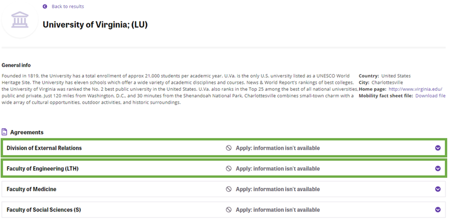Download the mobility fact sheet file
This screenshot has height=223, width=451.
point(430,96)
